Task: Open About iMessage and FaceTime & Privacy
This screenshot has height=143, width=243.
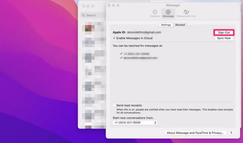Action: [195, 133]
